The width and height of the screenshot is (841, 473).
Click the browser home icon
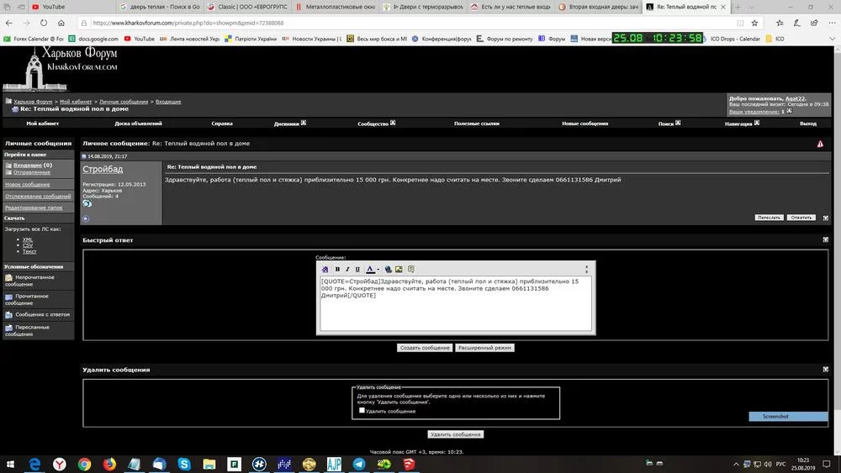61,23
